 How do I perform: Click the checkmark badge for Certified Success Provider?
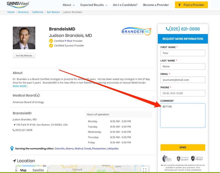pyautogui.click(x=51, y=46)
